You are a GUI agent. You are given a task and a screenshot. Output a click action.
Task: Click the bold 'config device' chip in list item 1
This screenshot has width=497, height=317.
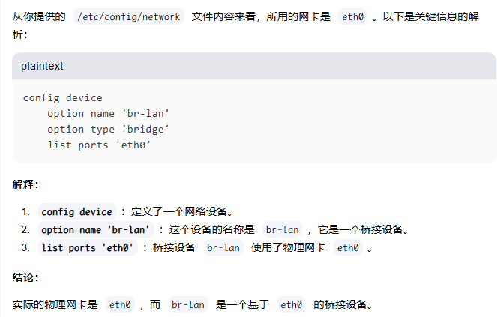[x=77, y=211]
